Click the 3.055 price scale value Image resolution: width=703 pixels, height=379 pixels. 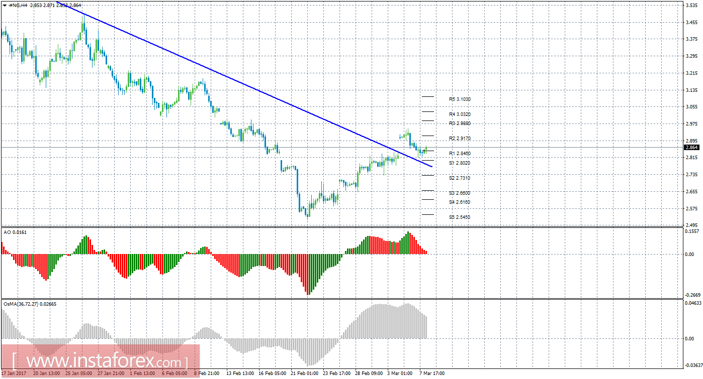691,106
